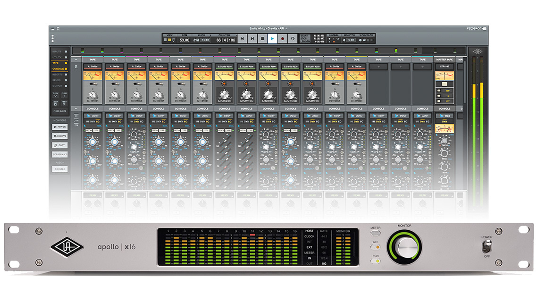
Task: Toggle CONSOLE section visibility in sidebar
Action: pyautogui.click(x=66, y=69)
